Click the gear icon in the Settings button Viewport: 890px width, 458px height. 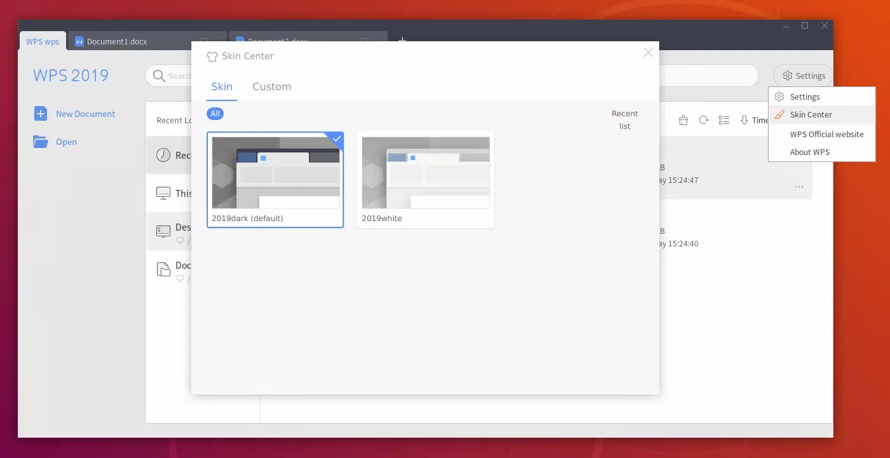pos(788,76)
